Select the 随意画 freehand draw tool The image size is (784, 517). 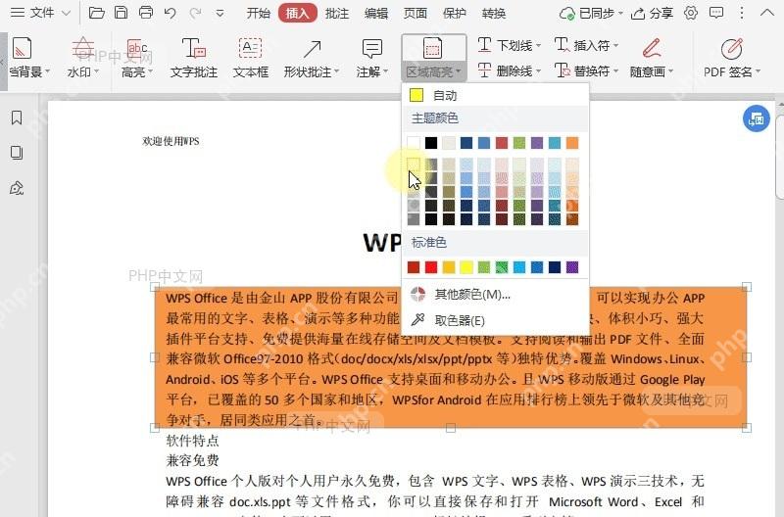point(651,59)
